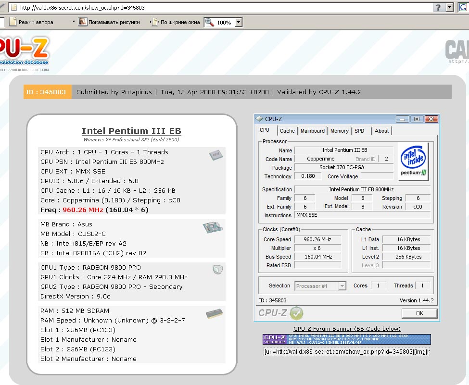Toggle По ширине окна fit width

176,22
